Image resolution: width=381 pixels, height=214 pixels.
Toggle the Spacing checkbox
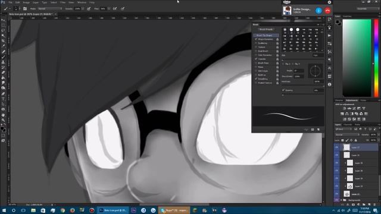(283, 90)
